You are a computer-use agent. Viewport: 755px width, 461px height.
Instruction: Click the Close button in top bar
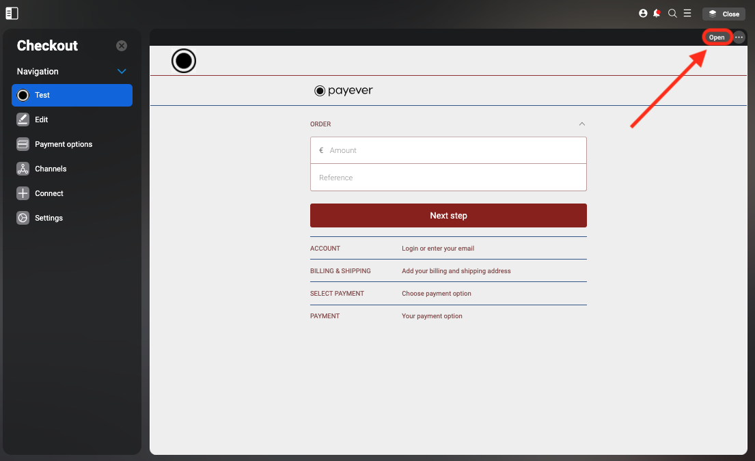pyautogui.click(x=724, y=14)
